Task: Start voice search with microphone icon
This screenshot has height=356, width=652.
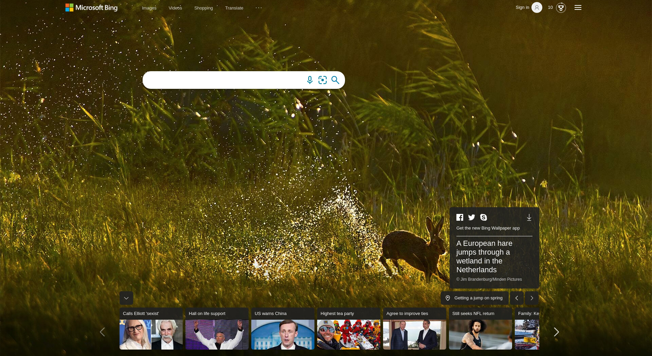Action: tap(310, 80)
